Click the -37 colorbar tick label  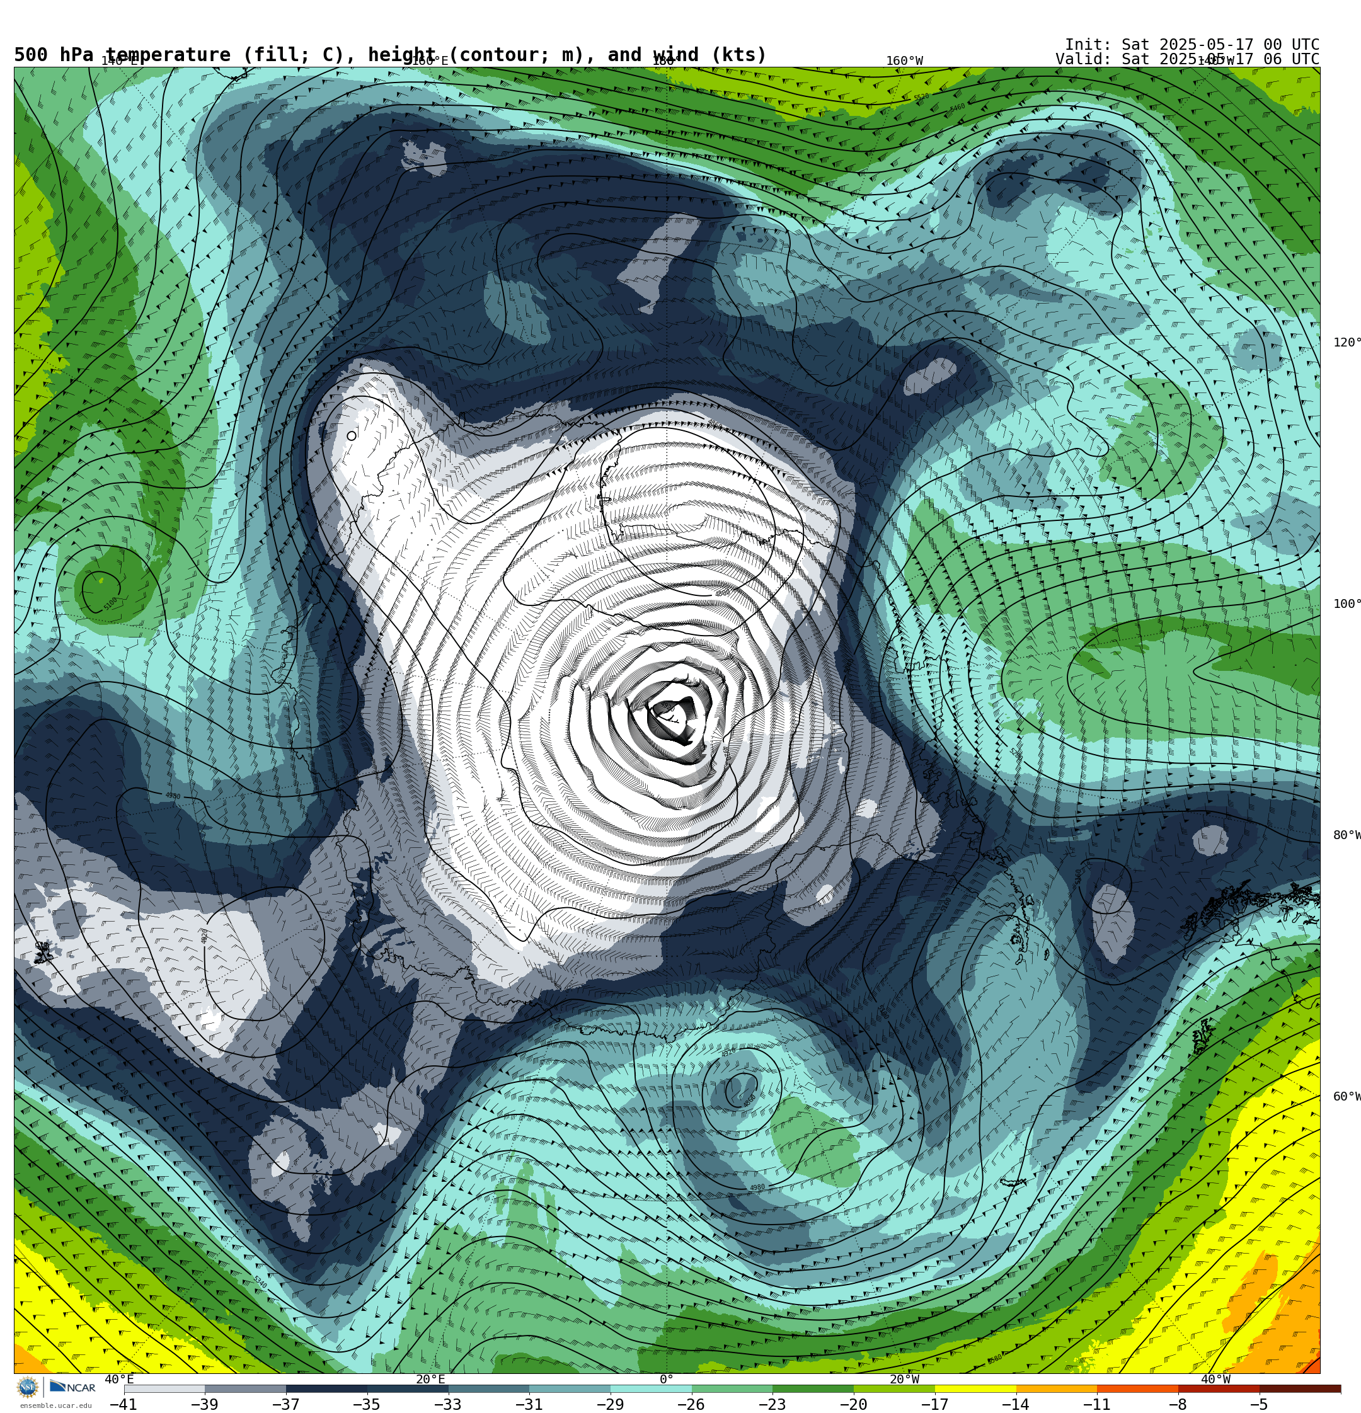click(x=285, y=1404)
